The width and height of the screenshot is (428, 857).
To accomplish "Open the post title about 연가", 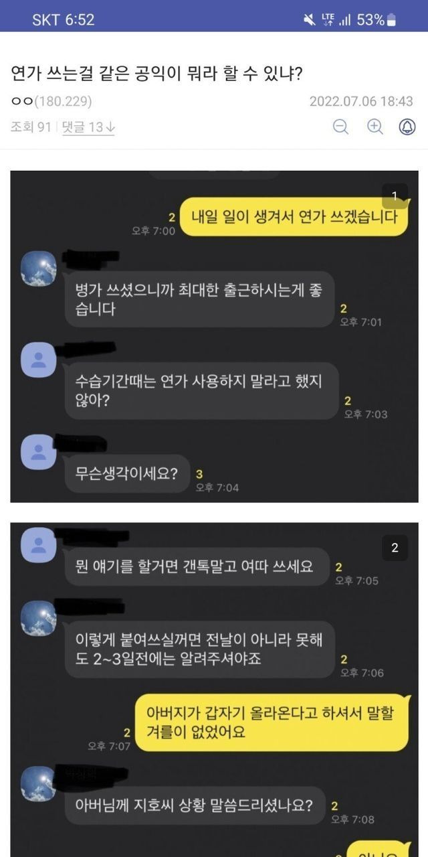I will point(156,74).
